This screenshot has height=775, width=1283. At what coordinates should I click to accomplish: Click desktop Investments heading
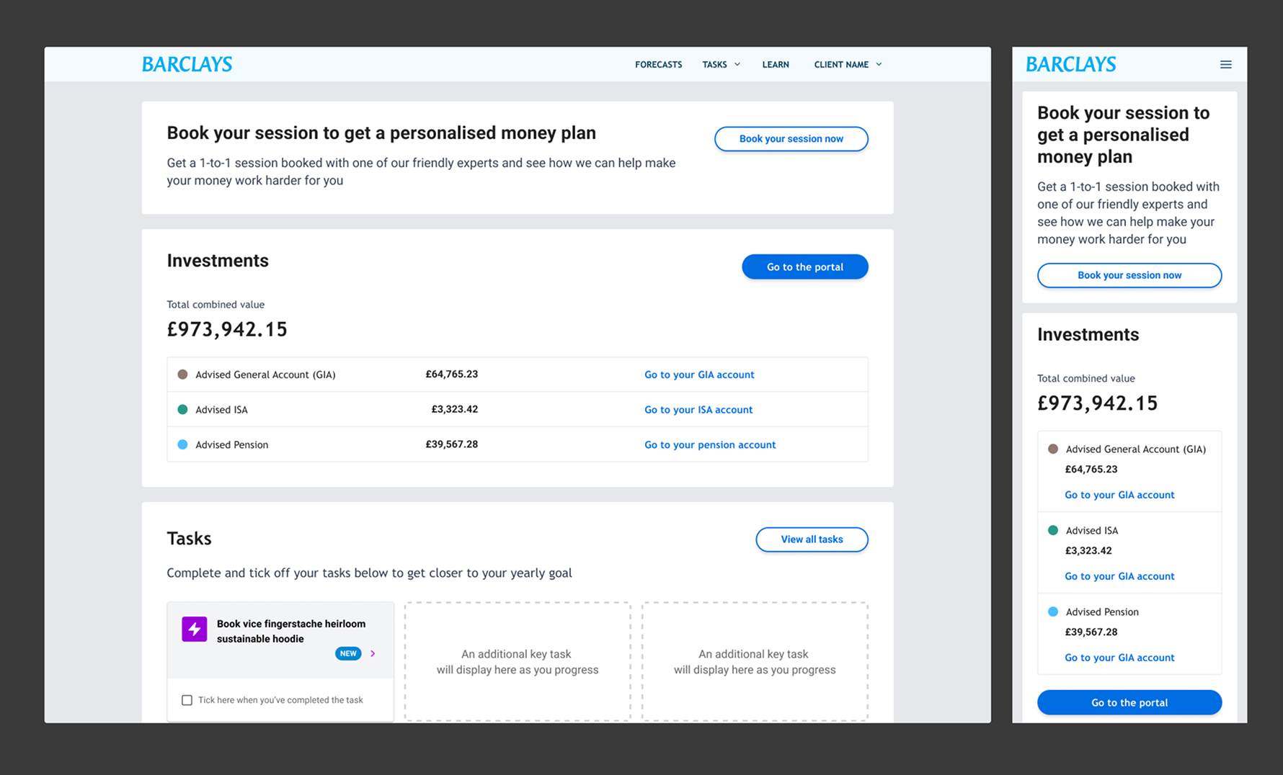[x=218, y=261]
